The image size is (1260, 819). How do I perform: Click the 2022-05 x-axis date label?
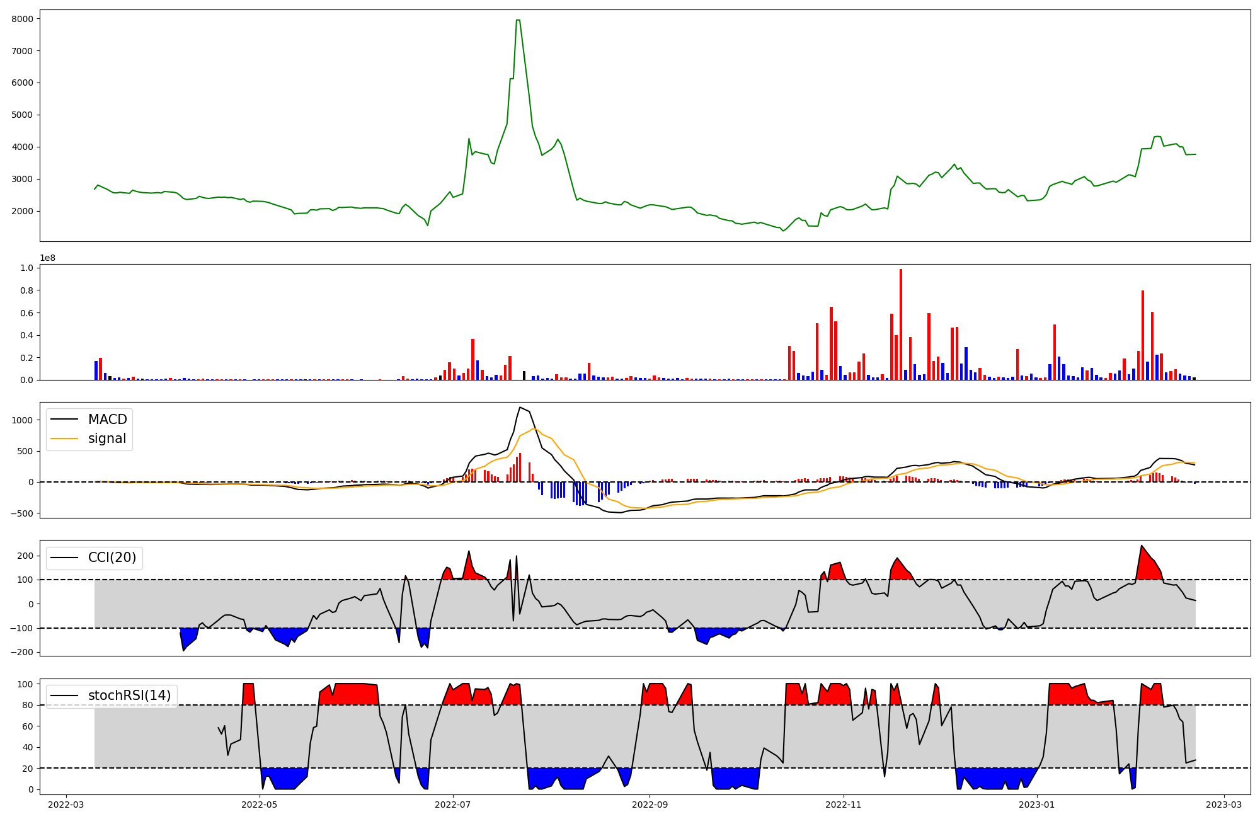coord(259,805)
